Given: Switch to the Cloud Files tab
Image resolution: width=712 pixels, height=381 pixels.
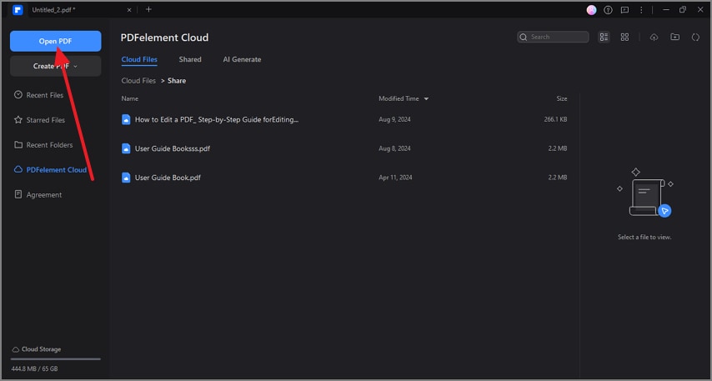Looking at the screenshot, I should [x=139, y=59].
